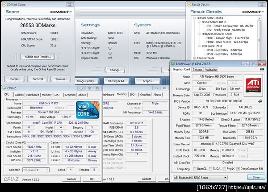
Task: Click the scroll up arrow in Result Details
Action: pyautogui.click(x=260, y=18)
